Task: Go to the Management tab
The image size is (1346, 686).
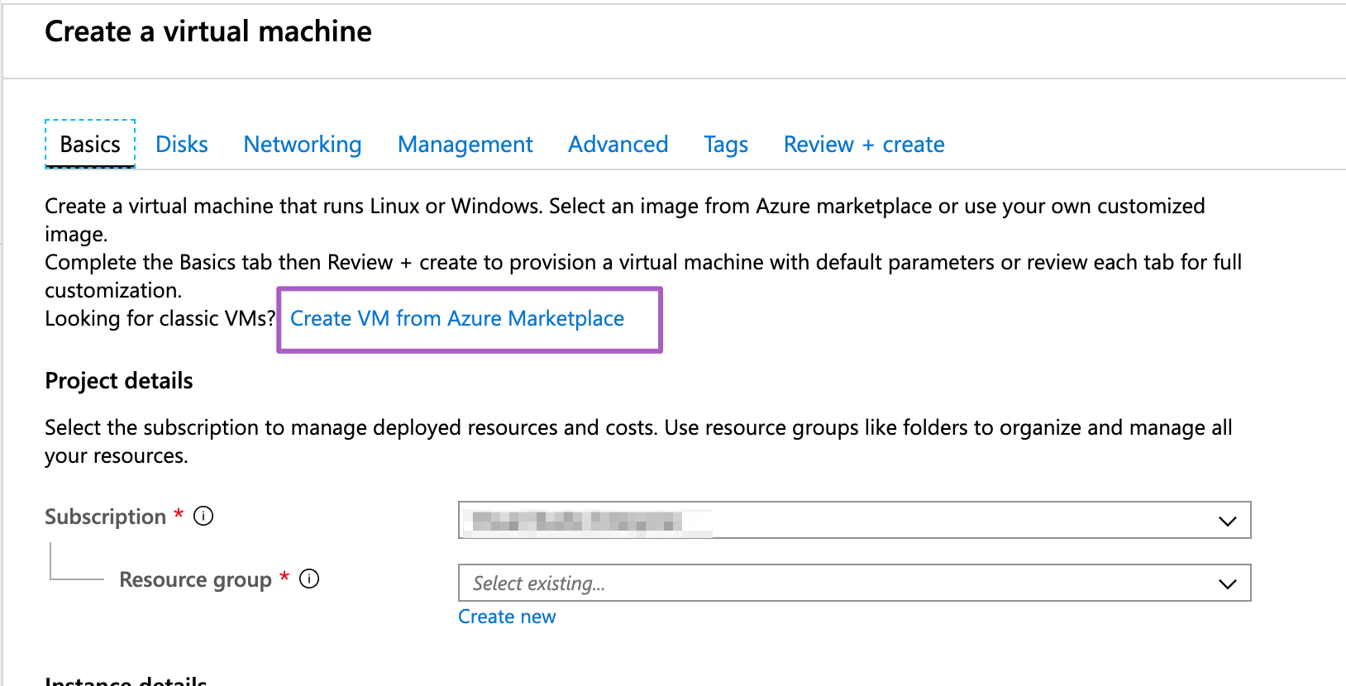Action: tap(465, 145)
